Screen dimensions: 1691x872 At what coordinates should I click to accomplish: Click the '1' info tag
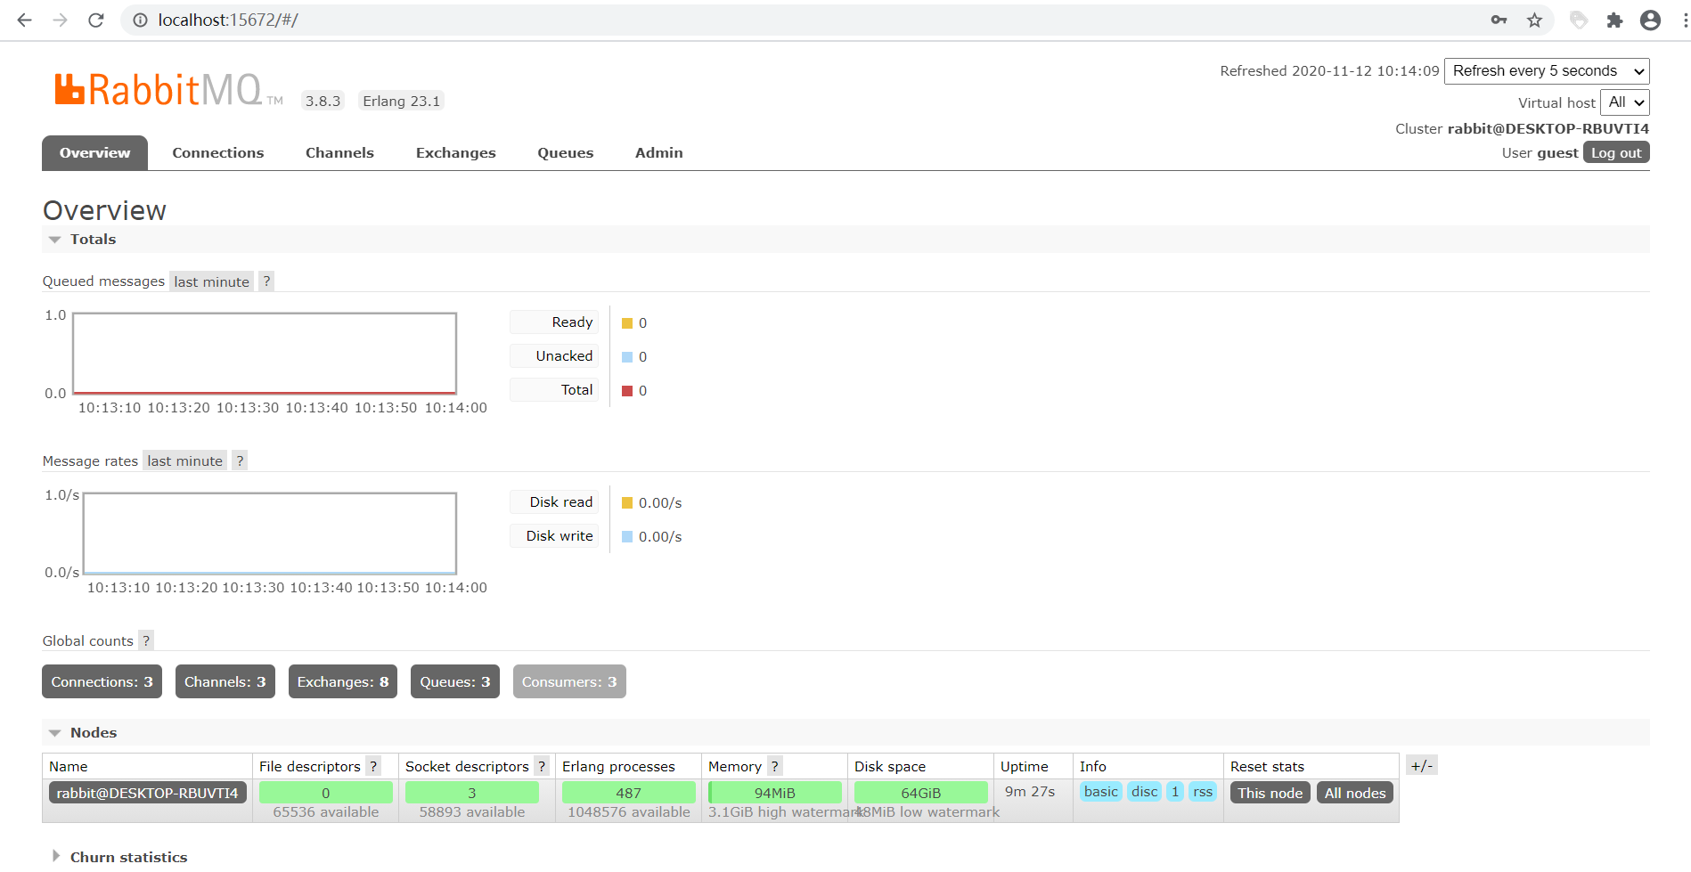click(1175, 792)
